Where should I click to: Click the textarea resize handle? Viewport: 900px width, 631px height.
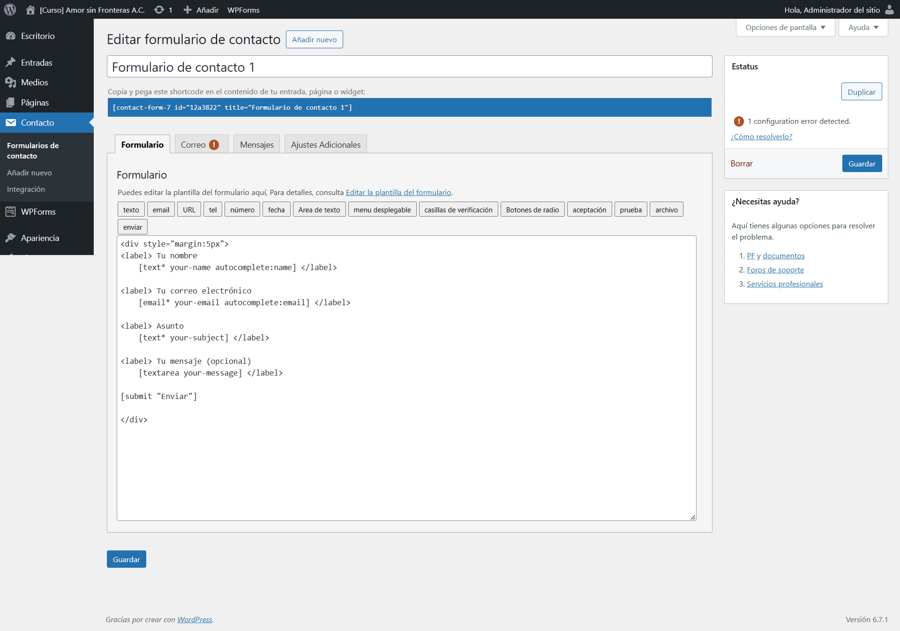693,517
